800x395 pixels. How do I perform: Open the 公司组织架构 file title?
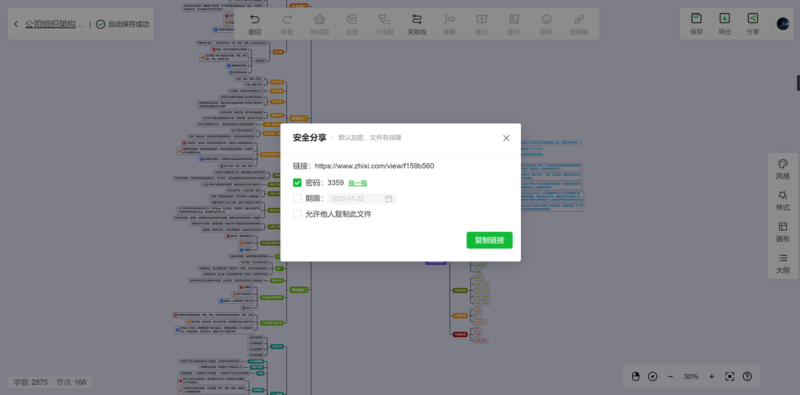coord(54,24)
